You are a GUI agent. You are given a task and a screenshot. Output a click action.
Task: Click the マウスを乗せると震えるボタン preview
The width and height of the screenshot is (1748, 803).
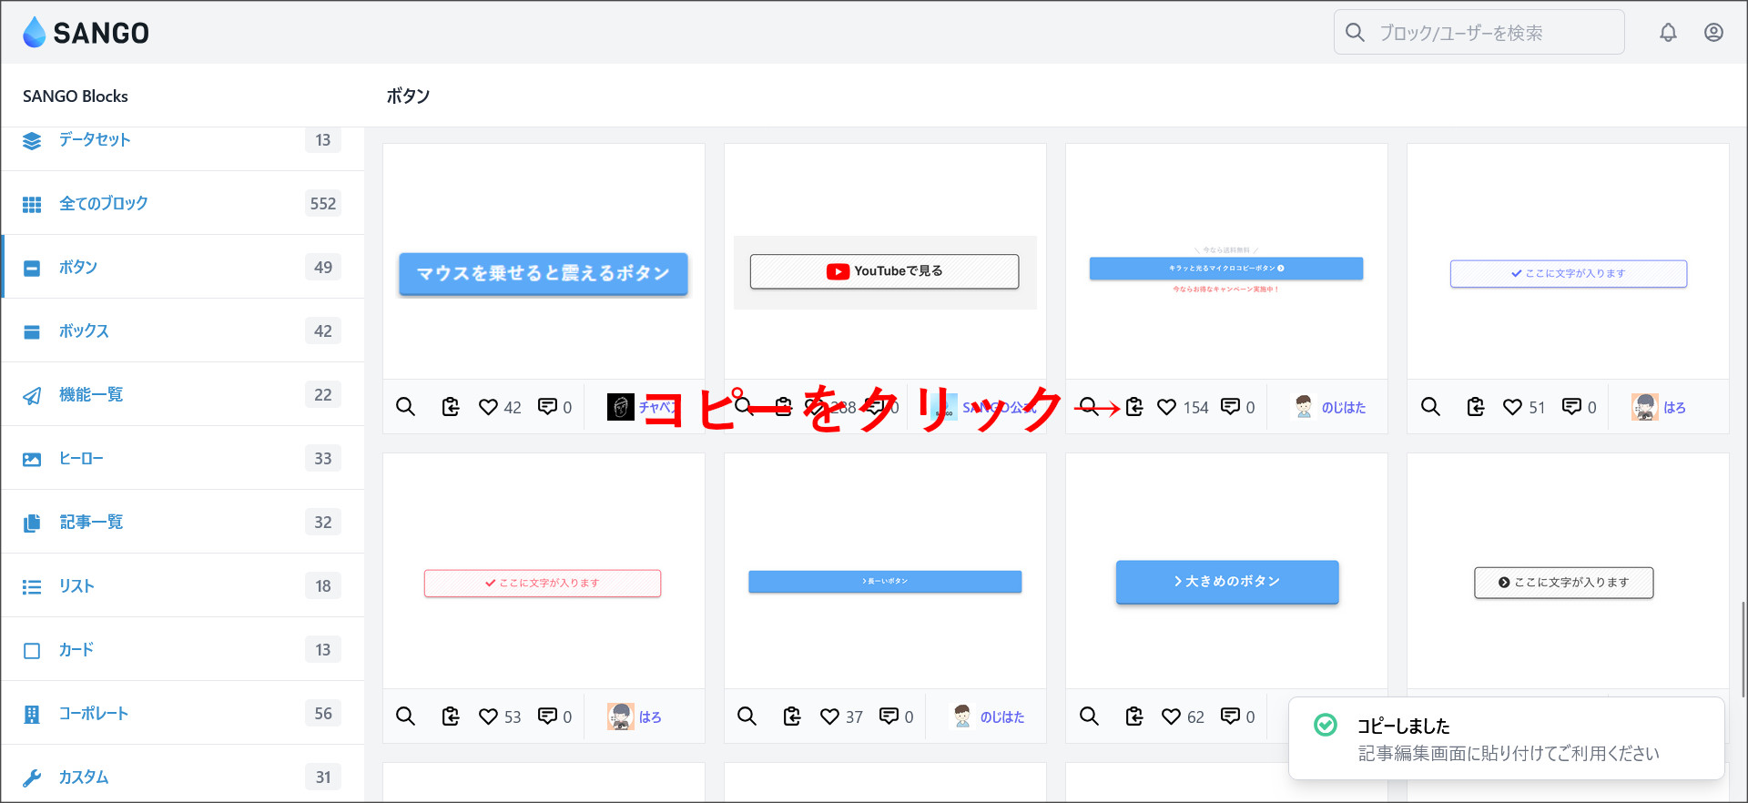point(544,273)
